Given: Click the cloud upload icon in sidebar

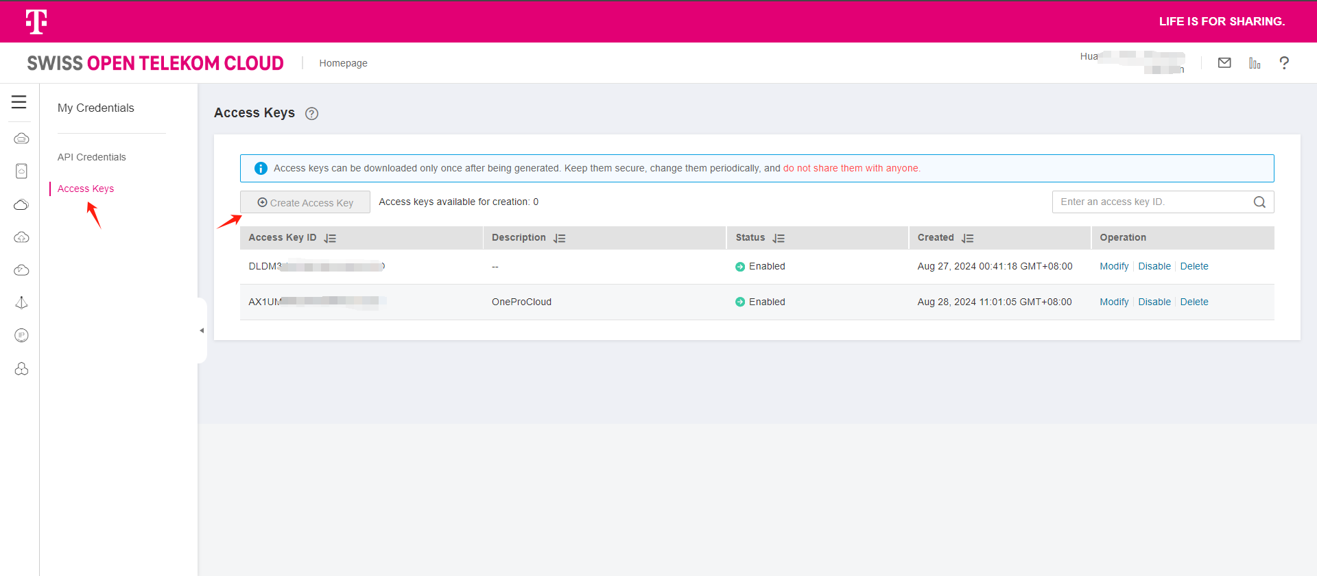Looking at the screenshot, I should [x=21, y=237].
